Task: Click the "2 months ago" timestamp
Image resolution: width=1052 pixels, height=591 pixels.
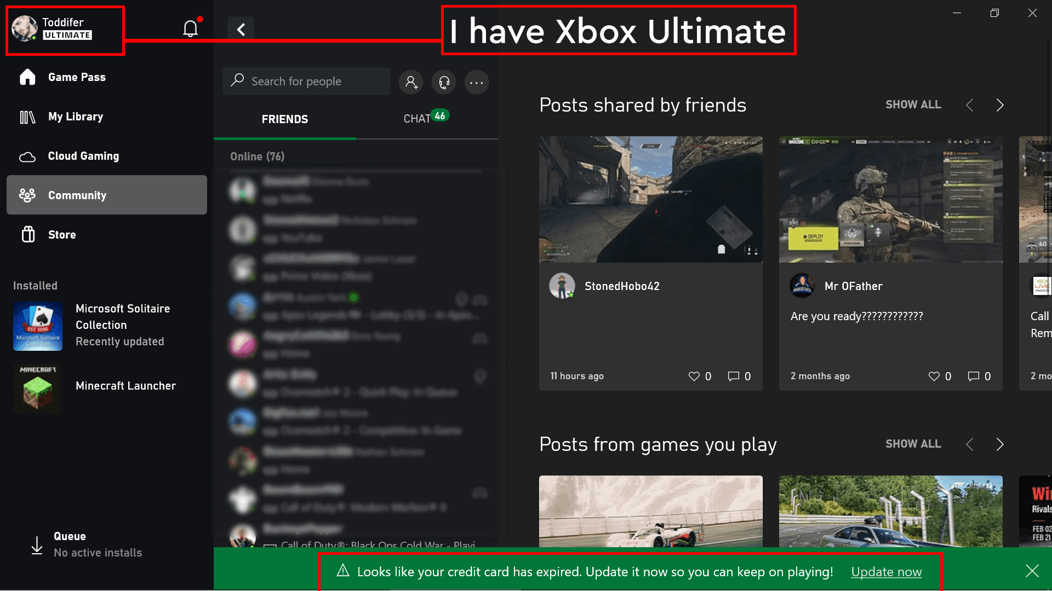Action: (820, 376)
